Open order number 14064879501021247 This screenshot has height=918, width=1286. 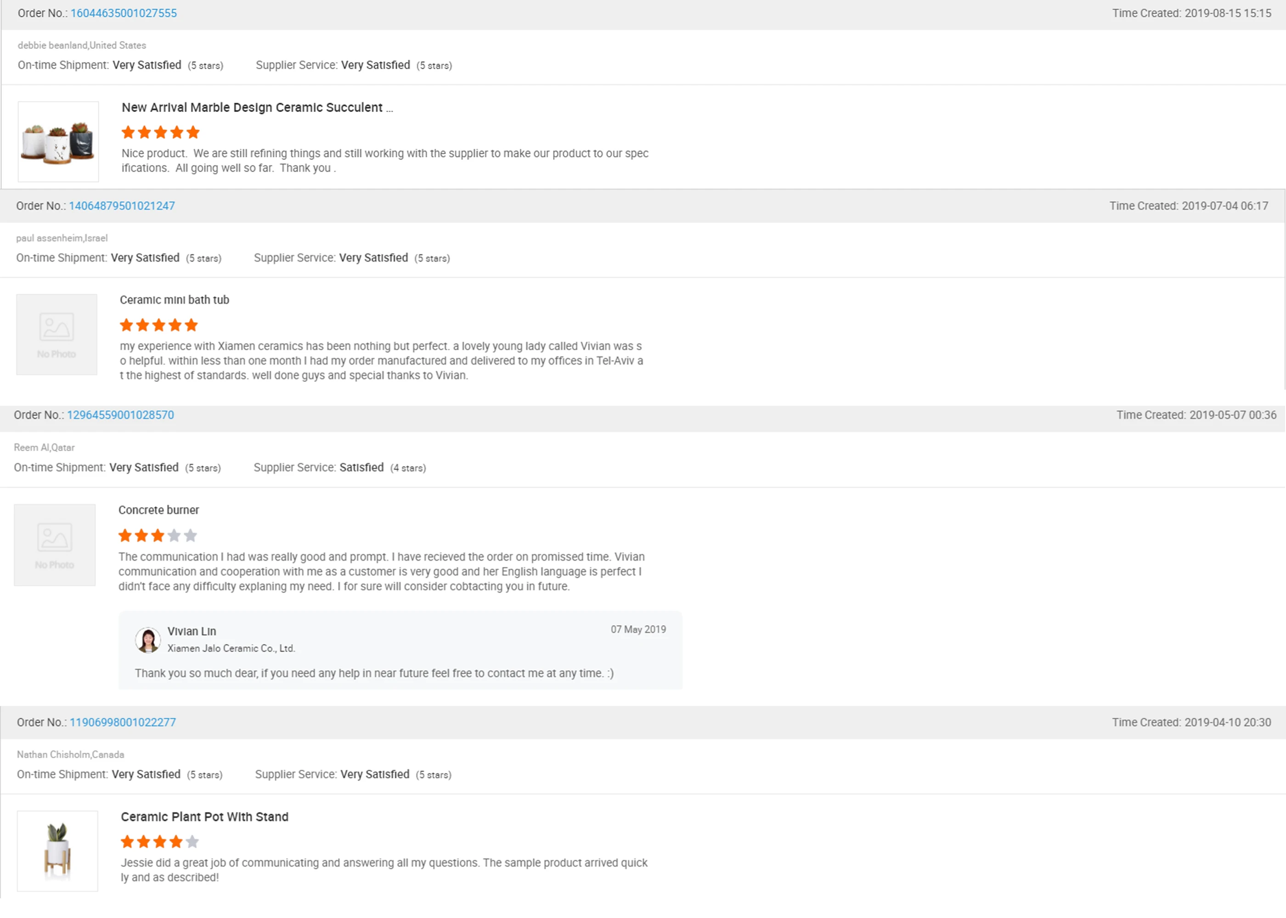[x=122, y=206]
